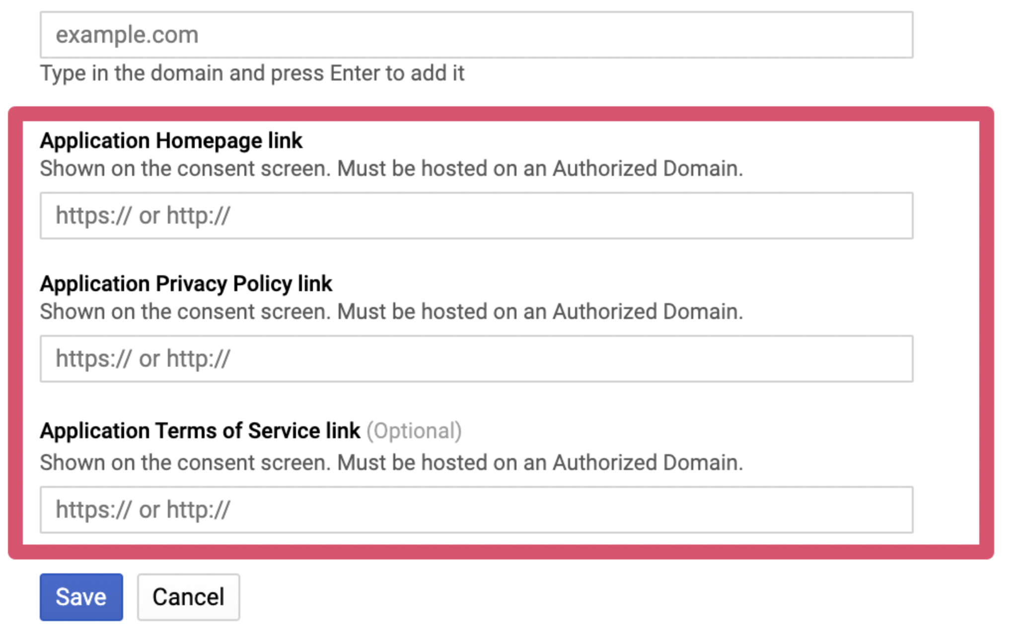Click 'https://' placeholder in the Homepage field
The image size is (1022, 631).
point(94,216)
